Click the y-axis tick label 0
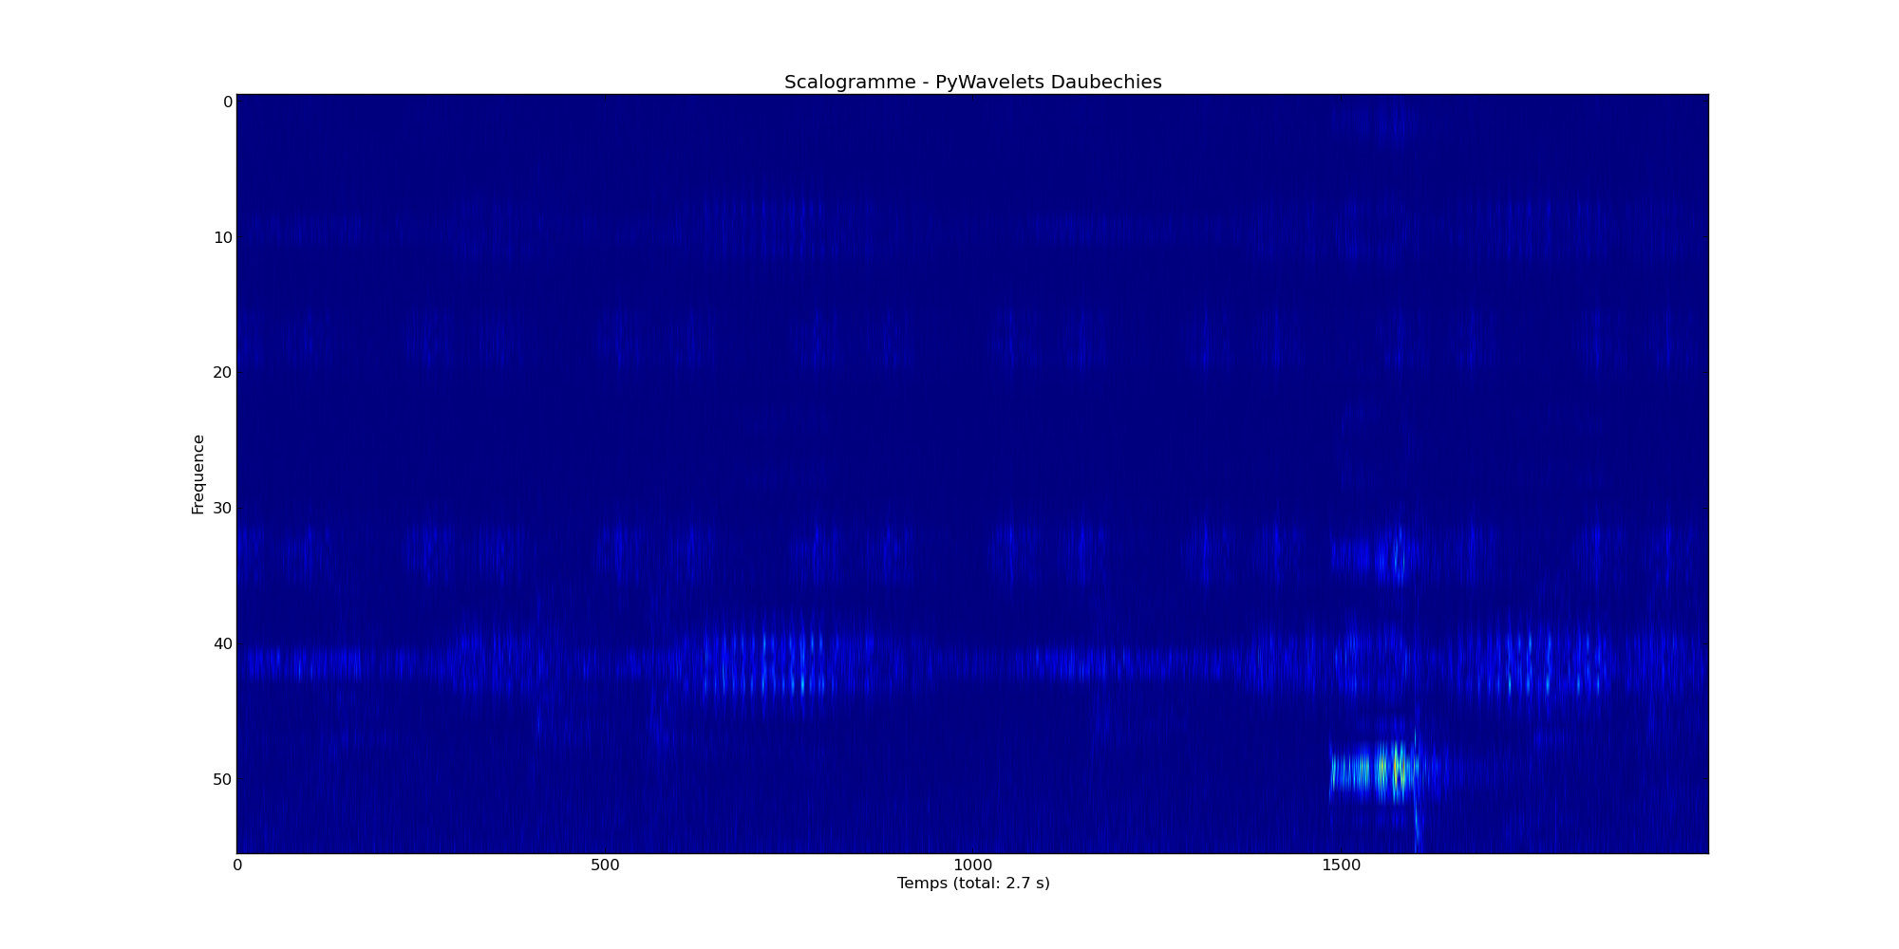Screen dimensions: 1899x949 [227, 102]
